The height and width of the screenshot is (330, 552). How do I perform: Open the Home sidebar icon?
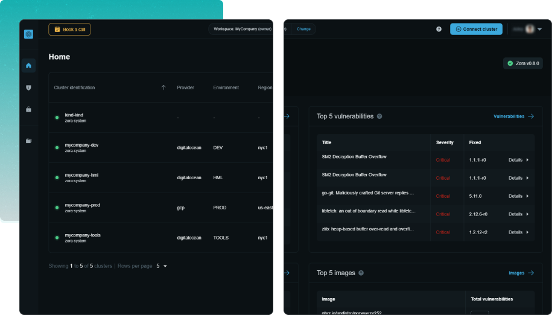pyautogui.click(x=28, y=66)
